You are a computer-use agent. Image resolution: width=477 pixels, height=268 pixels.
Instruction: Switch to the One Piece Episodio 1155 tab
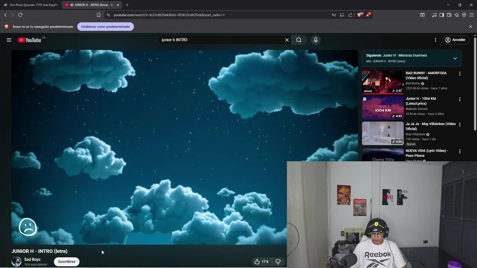click(x=31, y=5)
